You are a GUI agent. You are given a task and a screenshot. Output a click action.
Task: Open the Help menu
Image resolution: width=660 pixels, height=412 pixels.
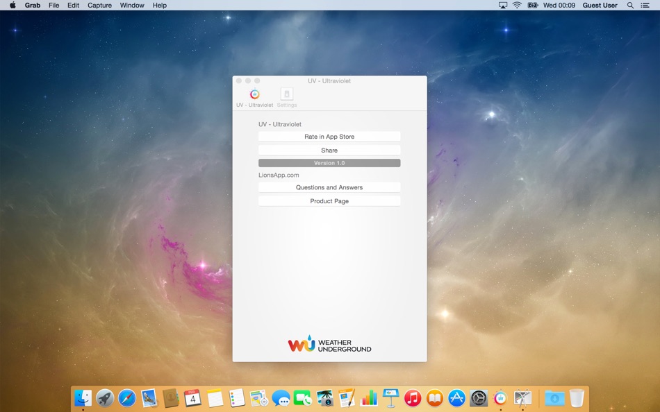(159, 5)
